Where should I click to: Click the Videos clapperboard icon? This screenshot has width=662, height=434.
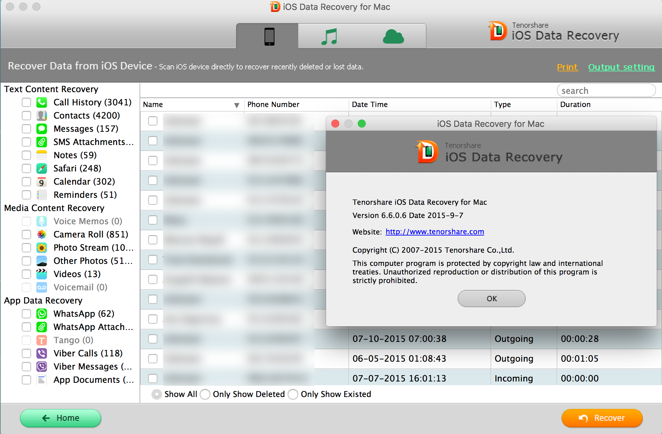click(x=42, y=274)
